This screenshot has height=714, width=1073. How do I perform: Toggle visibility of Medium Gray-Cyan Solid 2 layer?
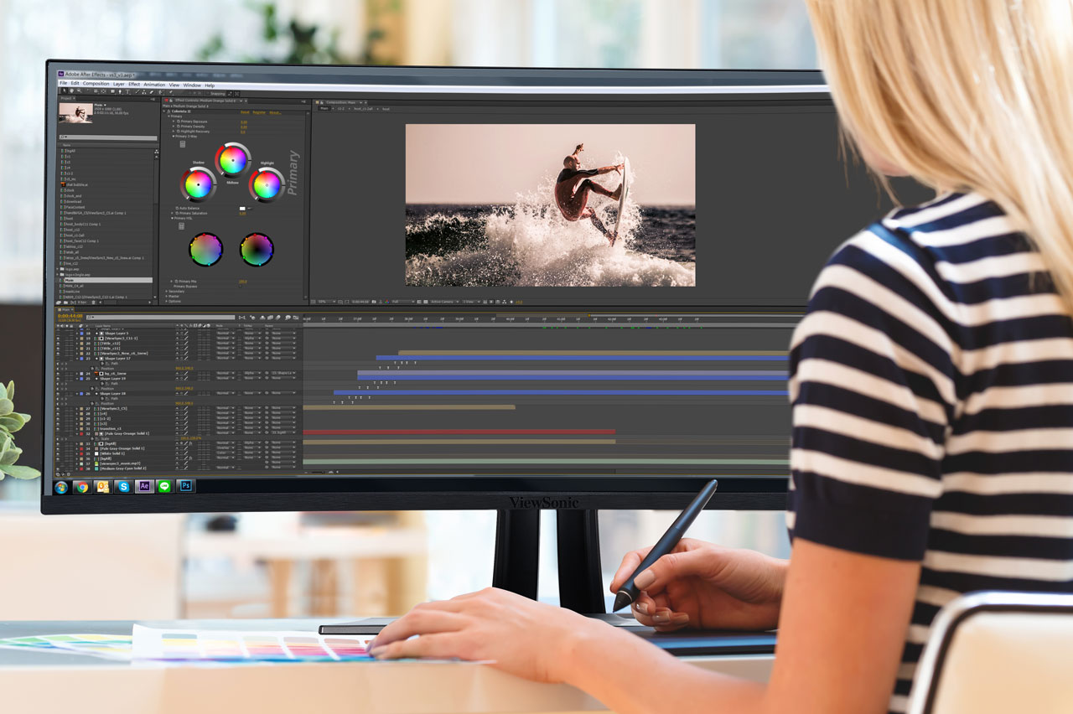(58, 468)
